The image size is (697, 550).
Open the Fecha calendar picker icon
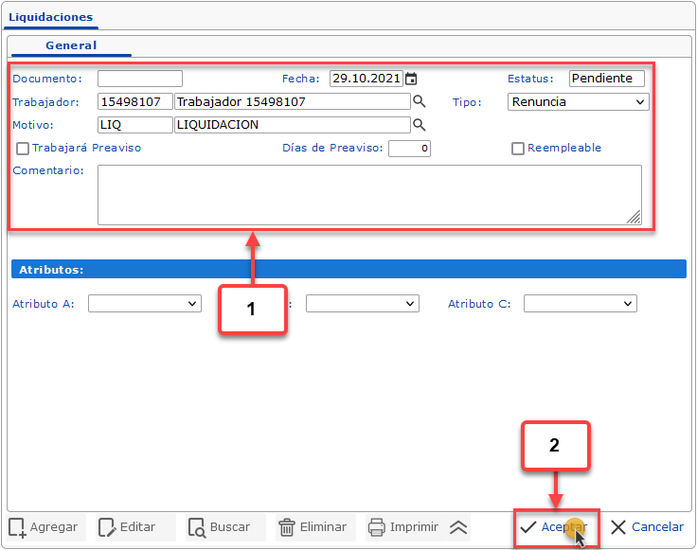click(411, 79)
